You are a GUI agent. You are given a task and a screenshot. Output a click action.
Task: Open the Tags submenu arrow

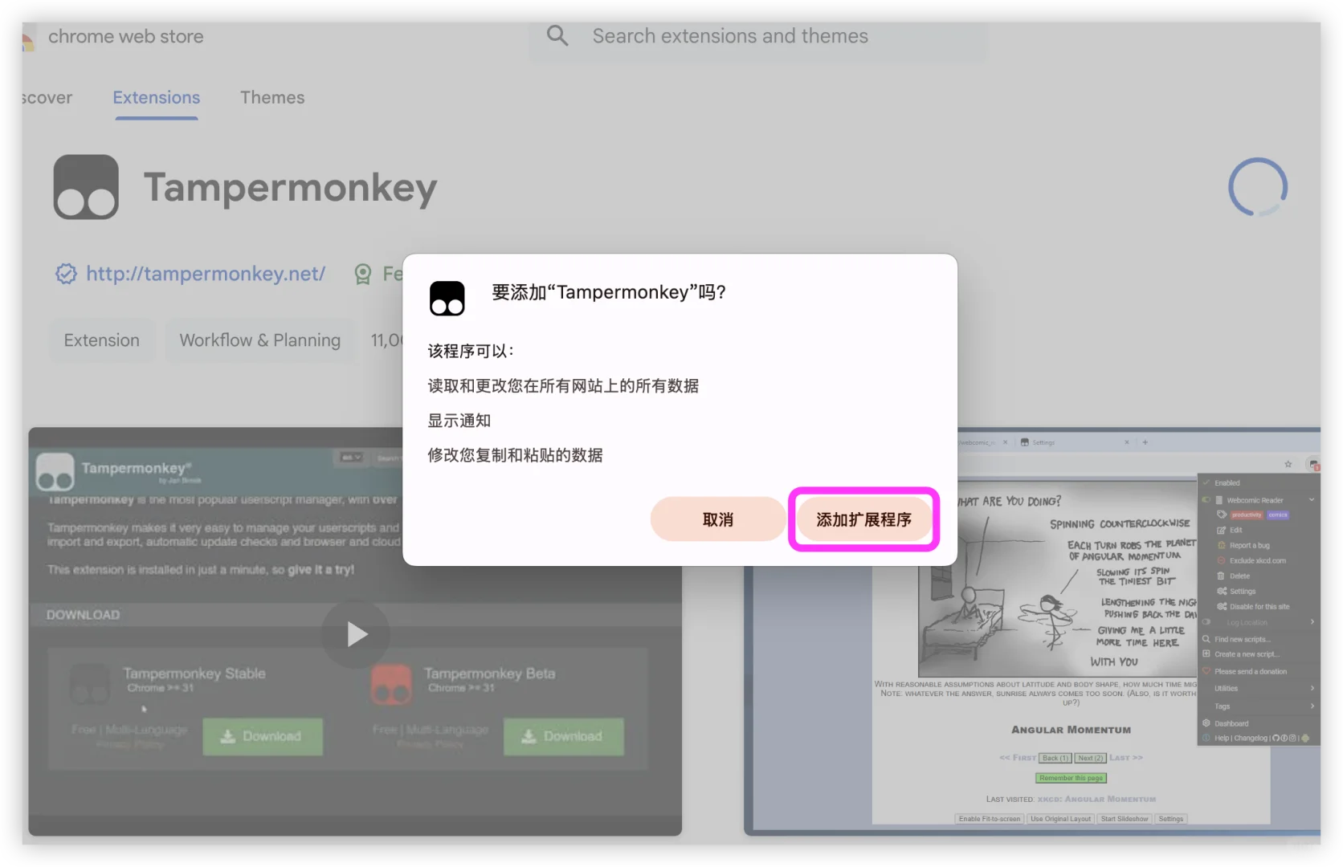[x=1312, y=706]
